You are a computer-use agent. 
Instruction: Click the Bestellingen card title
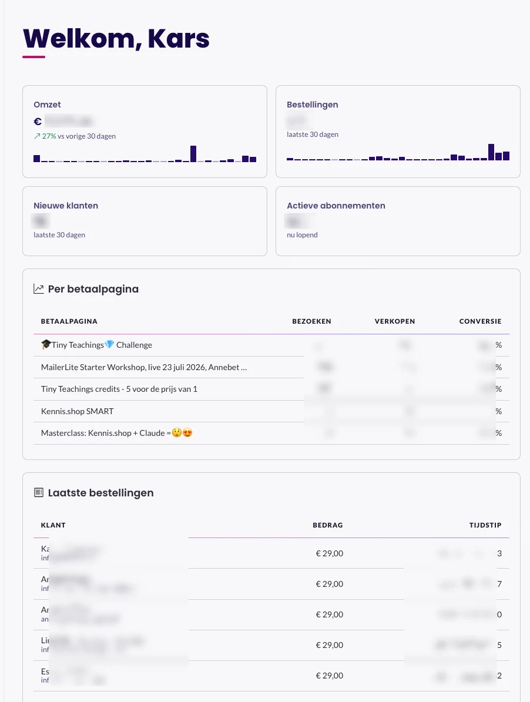[x=313, y=105]
